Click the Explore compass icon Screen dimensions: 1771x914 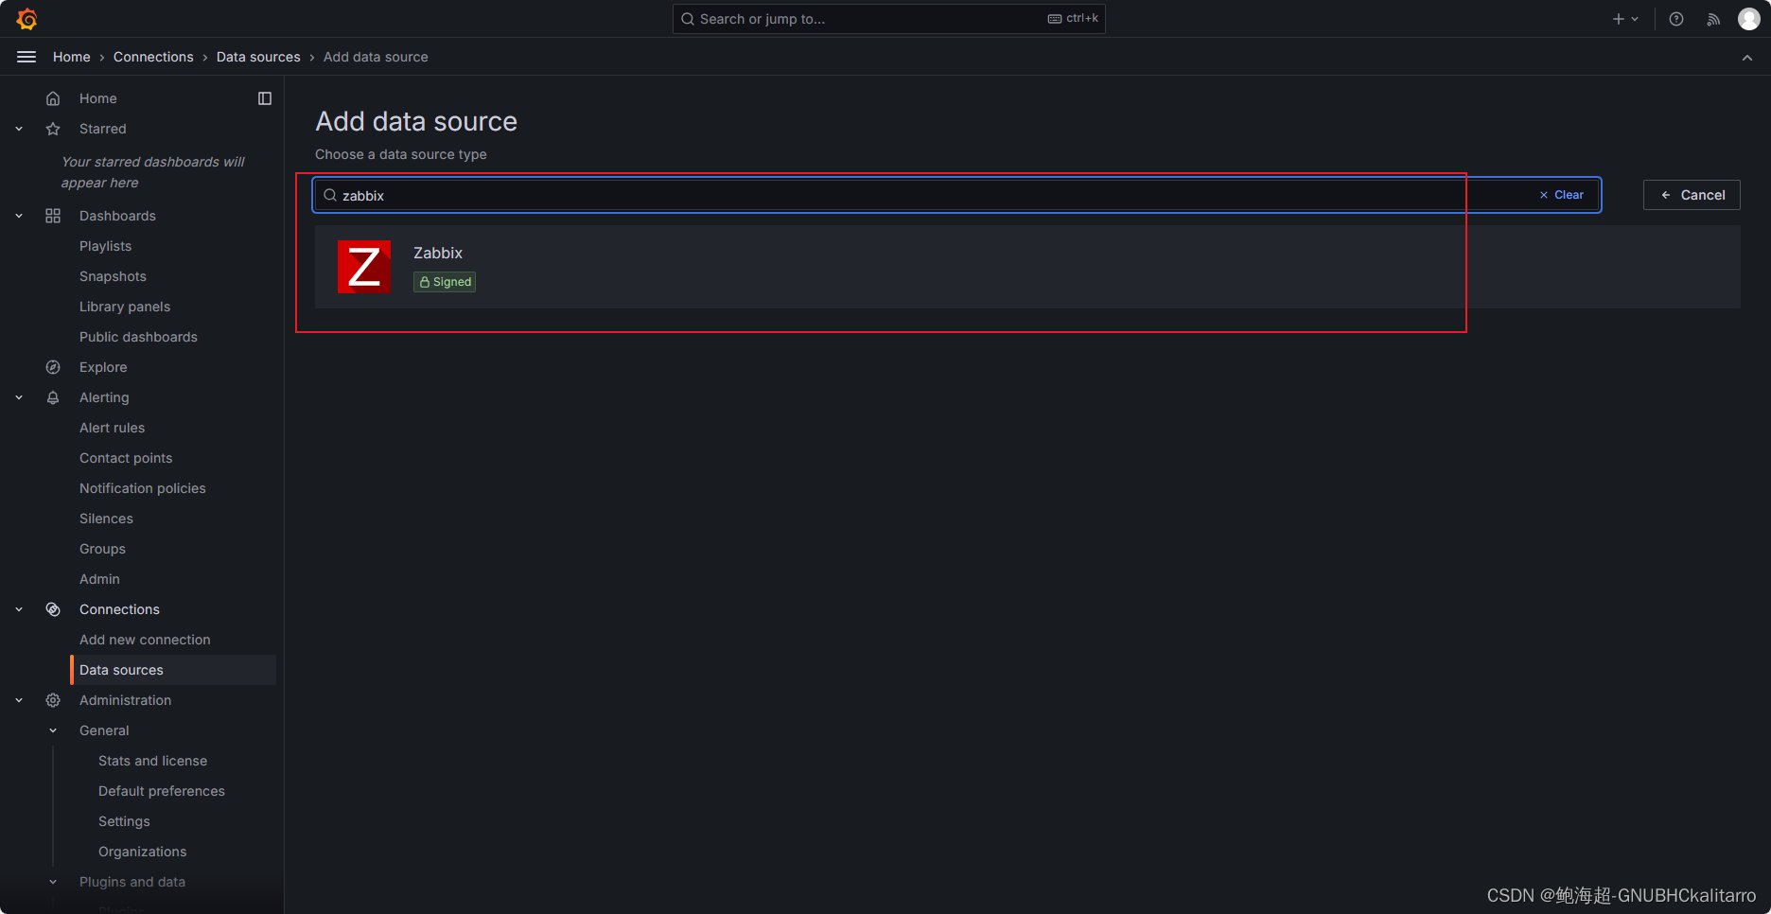point(53,367)
